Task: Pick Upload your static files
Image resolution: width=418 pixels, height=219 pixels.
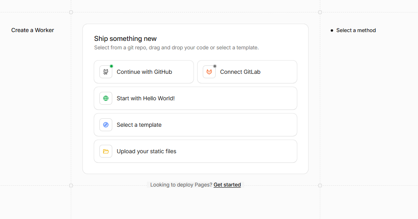Action: (196, 151)
